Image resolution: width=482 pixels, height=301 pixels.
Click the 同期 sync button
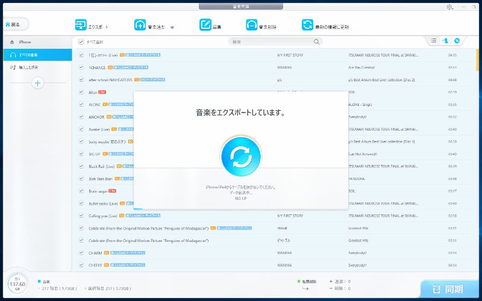point(449,289)
